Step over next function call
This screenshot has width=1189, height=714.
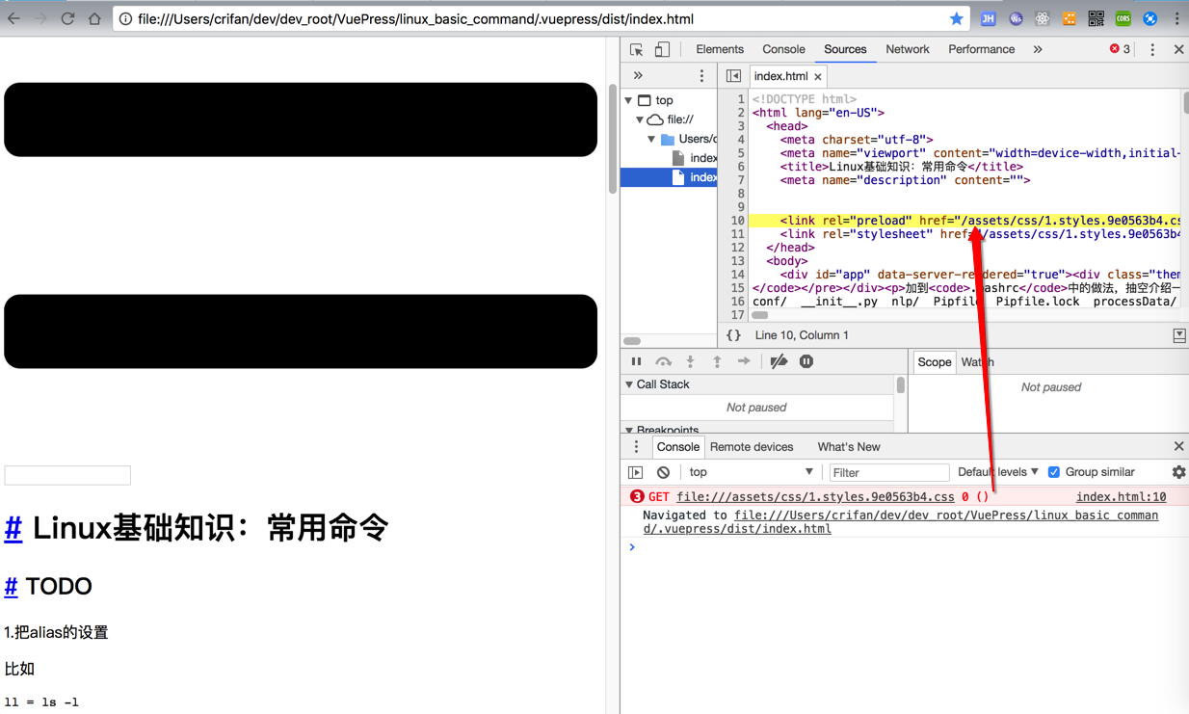pos(663,361)
